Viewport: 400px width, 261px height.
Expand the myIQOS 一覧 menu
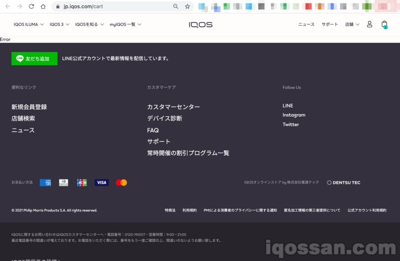click(125, 25)
